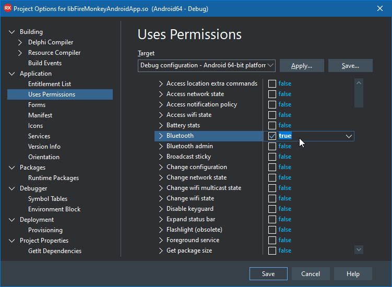Enable Expand status bar checkbox

pos(272,220)
